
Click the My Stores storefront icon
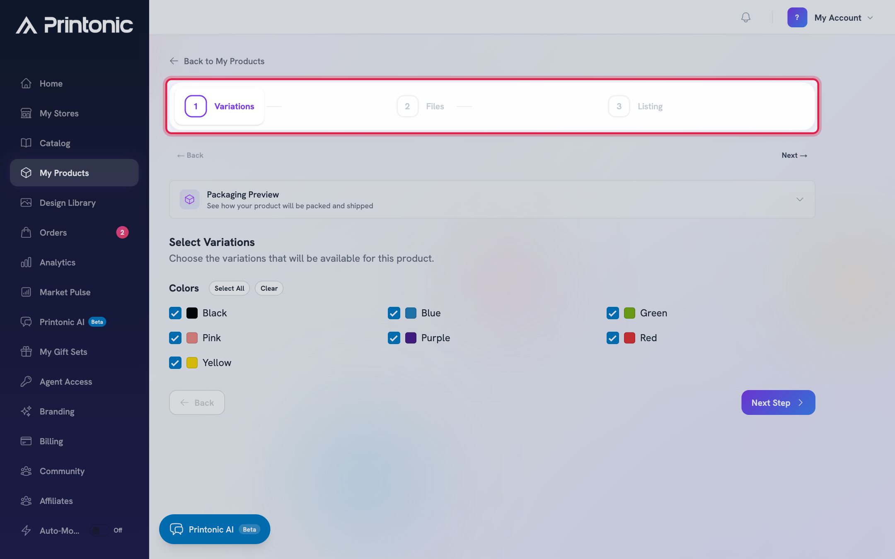[26, 113]
